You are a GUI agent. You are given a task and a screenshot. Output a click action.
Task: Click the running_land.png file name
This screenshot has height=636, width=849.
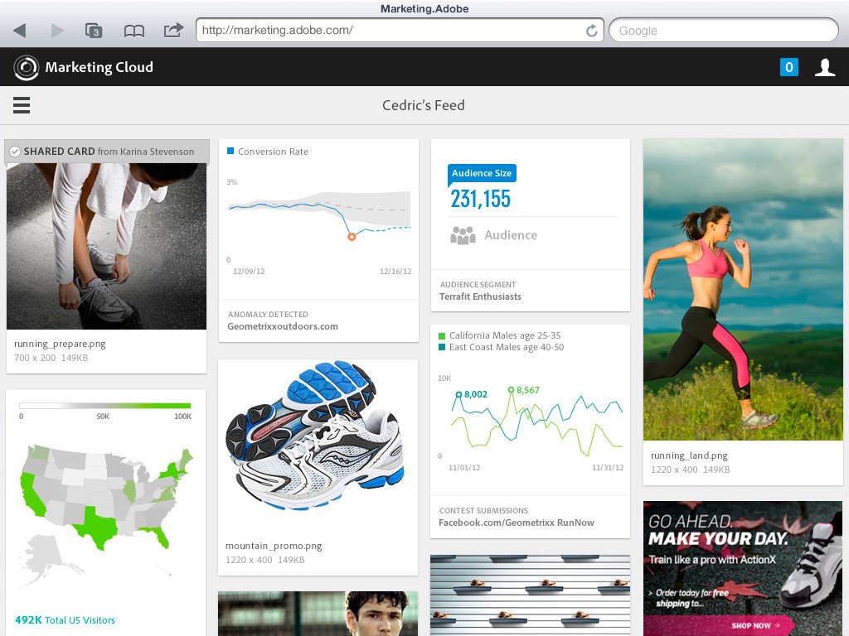[x=689, y=455]
